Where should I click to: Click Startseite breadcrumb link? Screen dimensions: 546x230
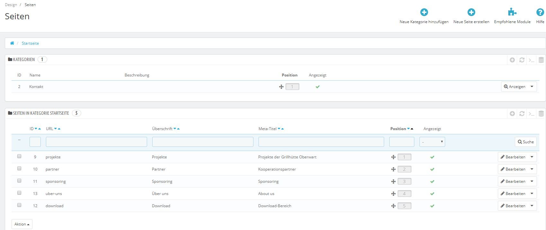(x=30, y=43)
